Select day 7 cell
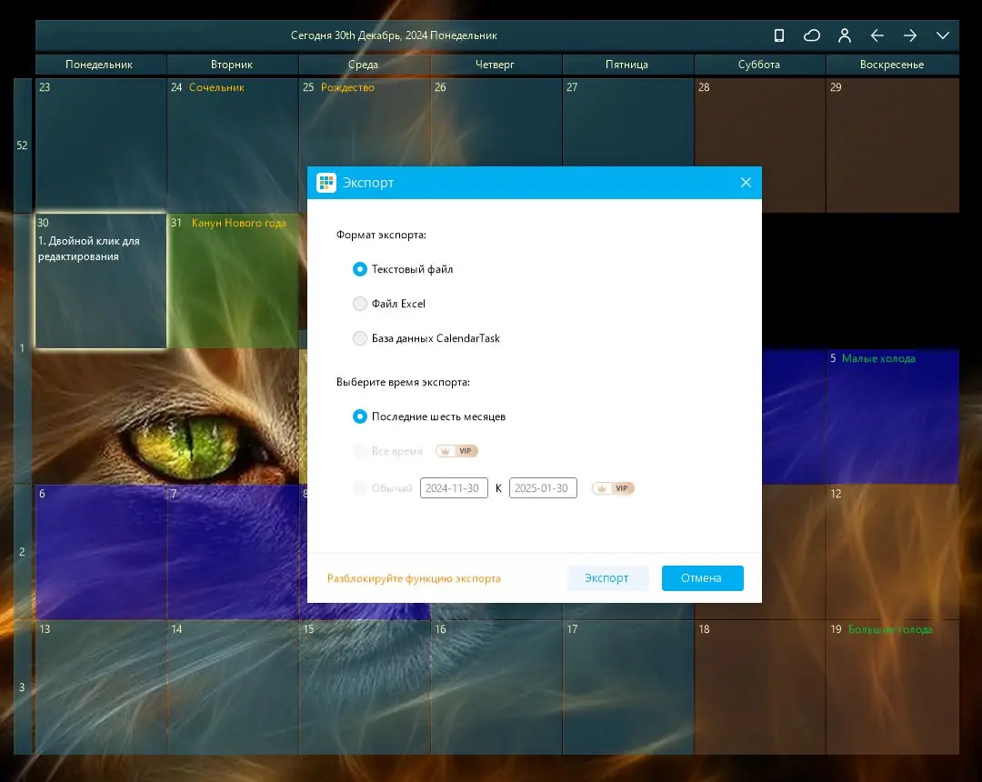 (x=233, y=552)
